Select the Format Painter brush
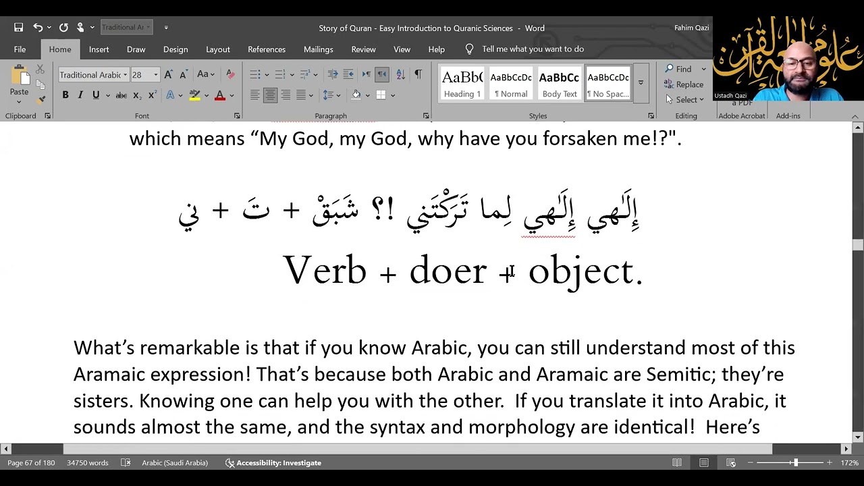 click(x=40, y=99)
